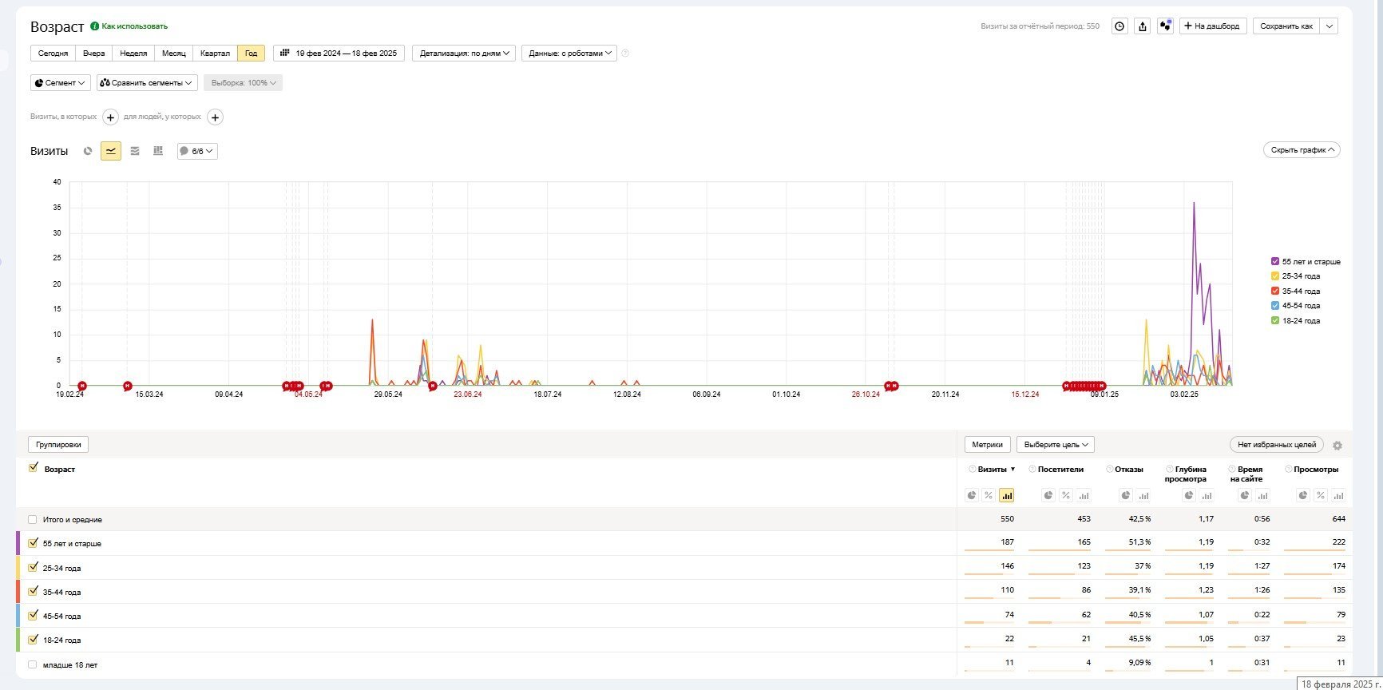The image size is (1383, 690).
Task: Toggle the bar view icon under Посетители
Action: click(x=1084, y=495)
